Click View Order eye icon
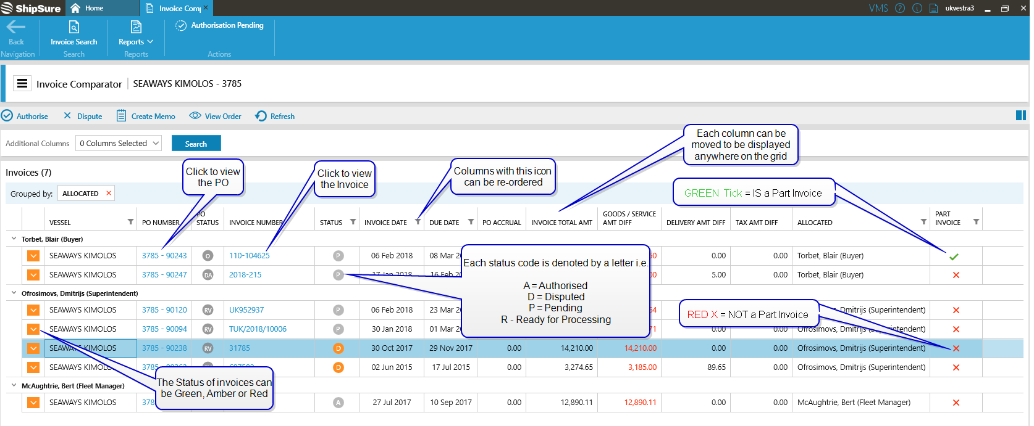The image size is (1034, 426). (195, 116)
